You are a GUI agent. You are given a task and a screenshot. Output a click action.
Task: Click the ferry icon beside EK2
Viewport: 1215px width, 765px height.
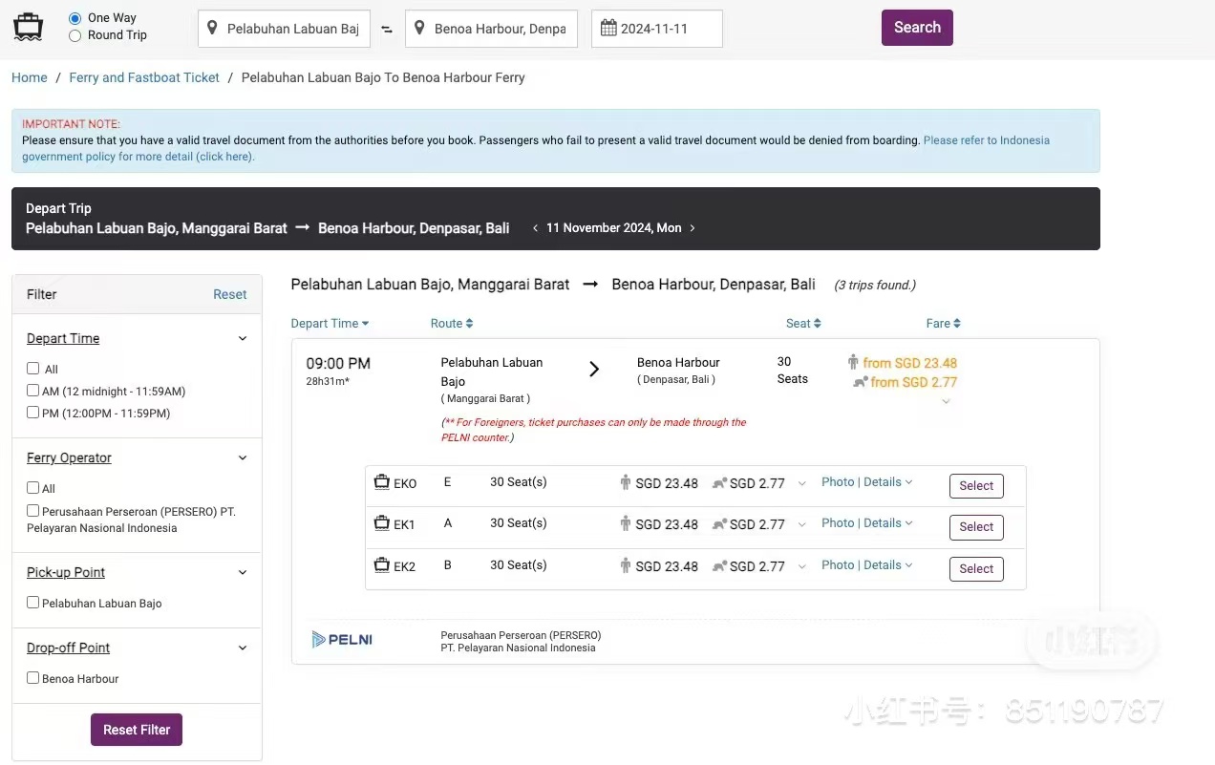(x=382, y=565)
